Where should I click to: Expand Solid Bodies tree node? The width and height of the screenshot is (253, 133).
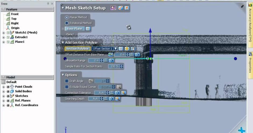pos(3,92)
